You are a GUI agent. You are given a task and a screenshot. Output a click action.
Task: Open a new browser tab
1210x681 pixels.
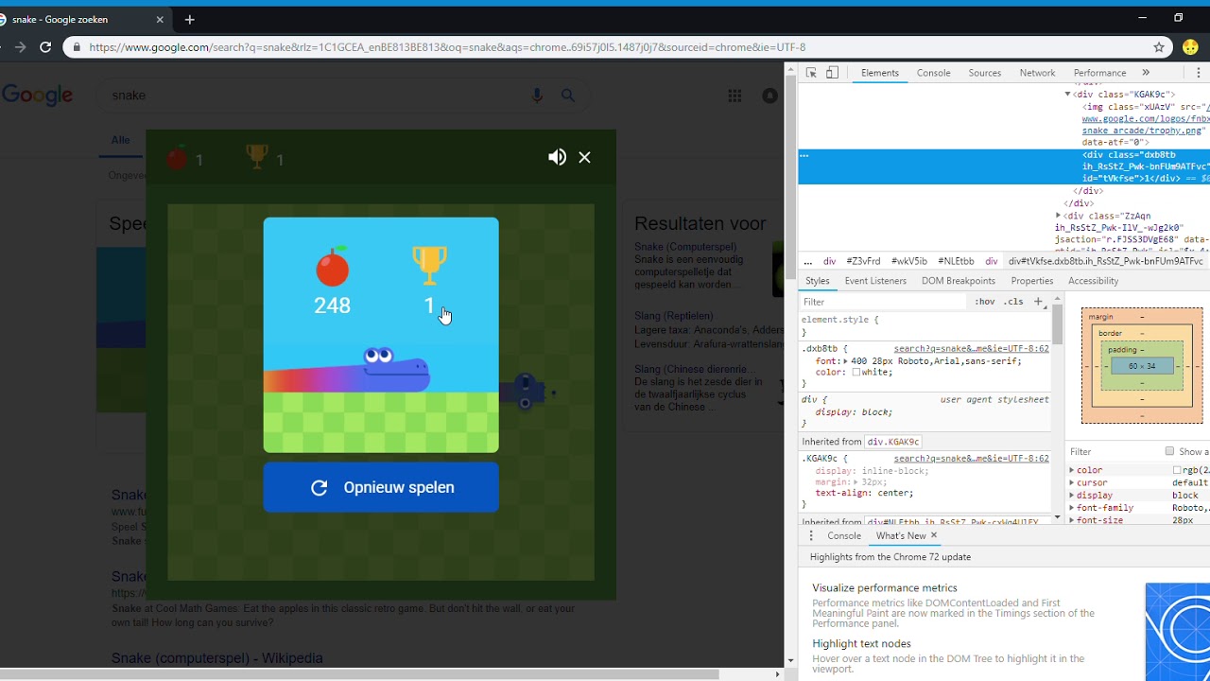click(190, 19)
